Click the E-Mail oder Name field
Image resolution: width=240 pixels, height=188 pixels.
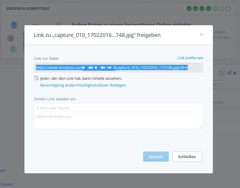pyautogui.click(x=118, y=108)
